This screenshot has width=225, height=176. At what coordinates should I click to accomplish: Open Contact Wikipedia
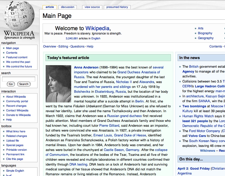(17, 111)
